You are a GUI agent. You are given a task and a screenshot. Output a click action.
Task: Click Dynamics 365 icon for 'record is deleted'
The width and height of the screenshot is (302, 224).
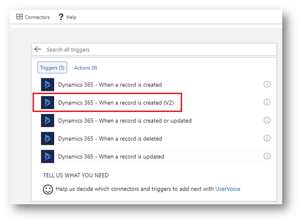(x=48, y=138)
